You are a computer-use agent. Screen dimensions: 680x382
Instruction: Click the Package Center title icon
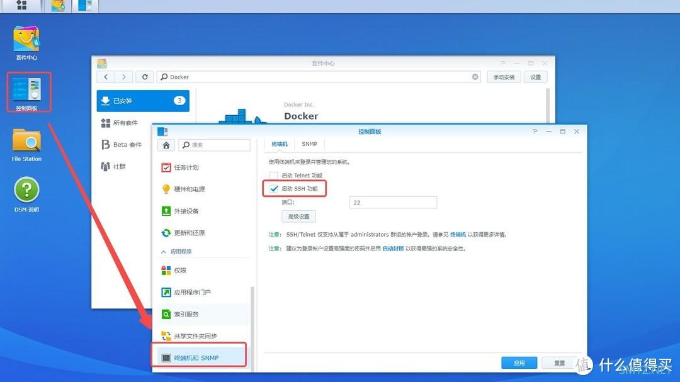click(x=102, y=64)
